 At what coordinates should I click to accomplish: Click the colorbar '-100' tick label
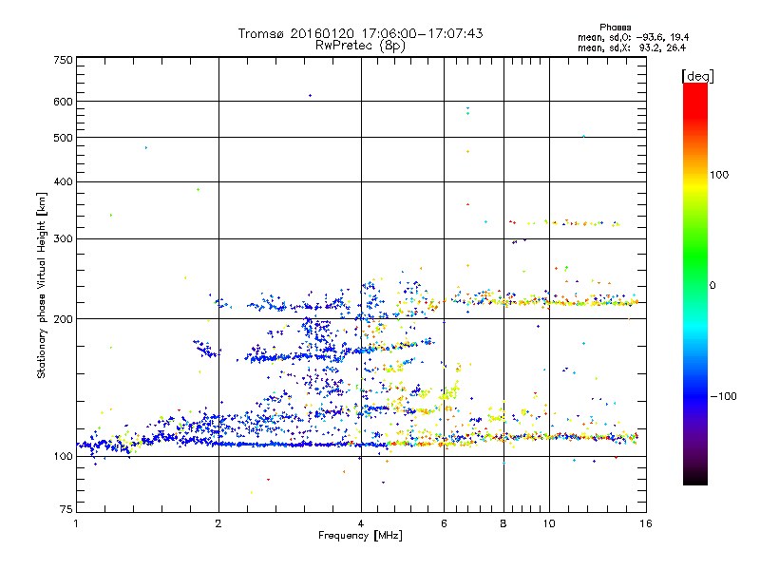(724, 396)
